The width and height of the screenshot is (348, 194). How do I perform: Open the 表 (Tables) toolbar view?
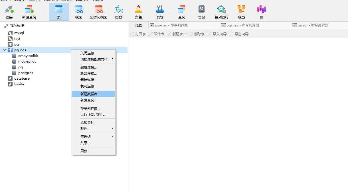click(58, 11)
